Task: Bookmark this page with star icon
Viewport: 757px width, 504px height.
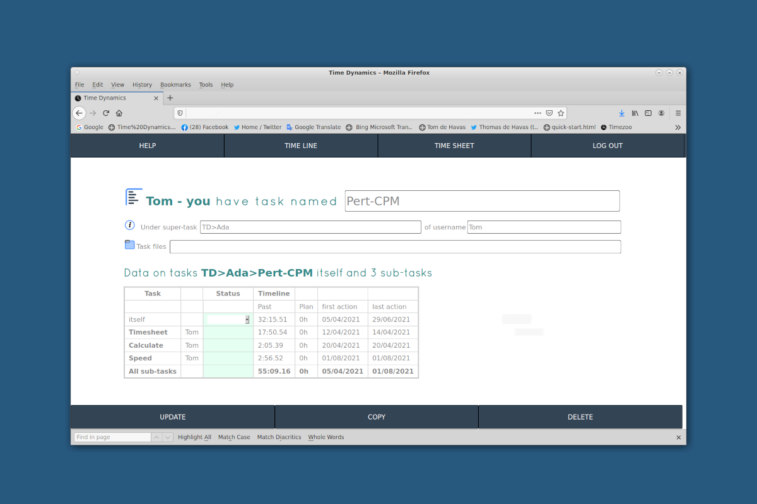Action: 561,113
